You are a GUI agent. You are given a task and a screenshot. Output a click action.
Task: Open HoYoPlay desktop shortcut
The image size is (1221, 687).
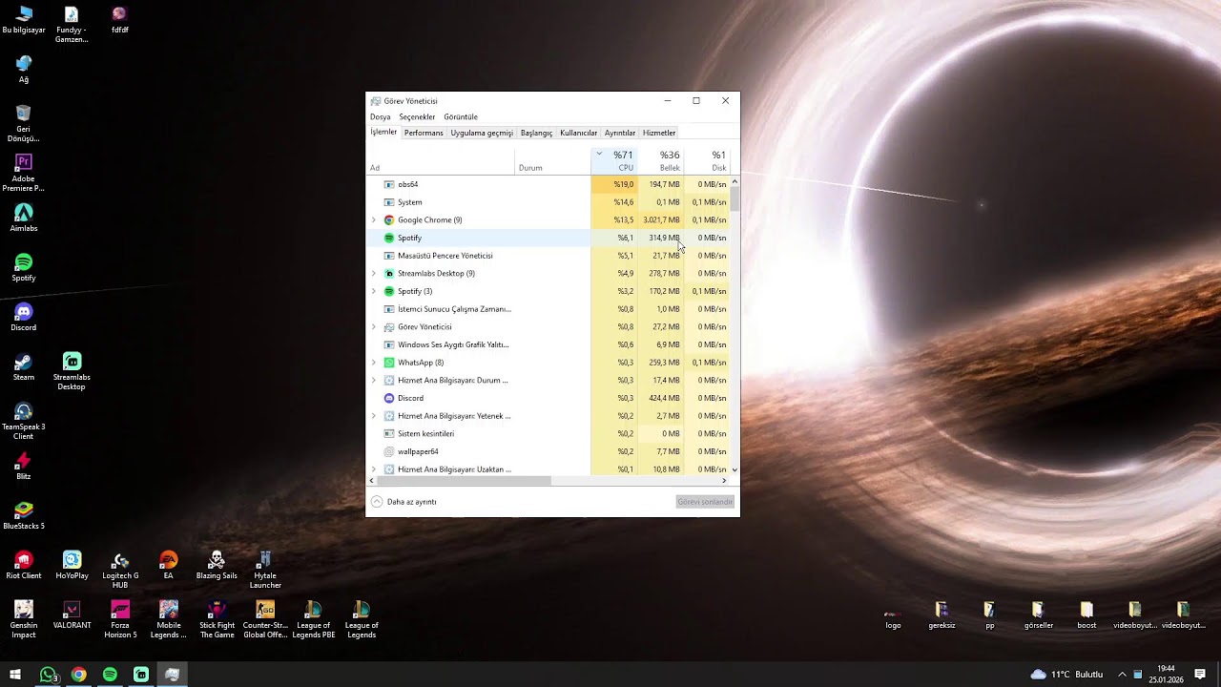pyautogui.click(x=72, y=565)
